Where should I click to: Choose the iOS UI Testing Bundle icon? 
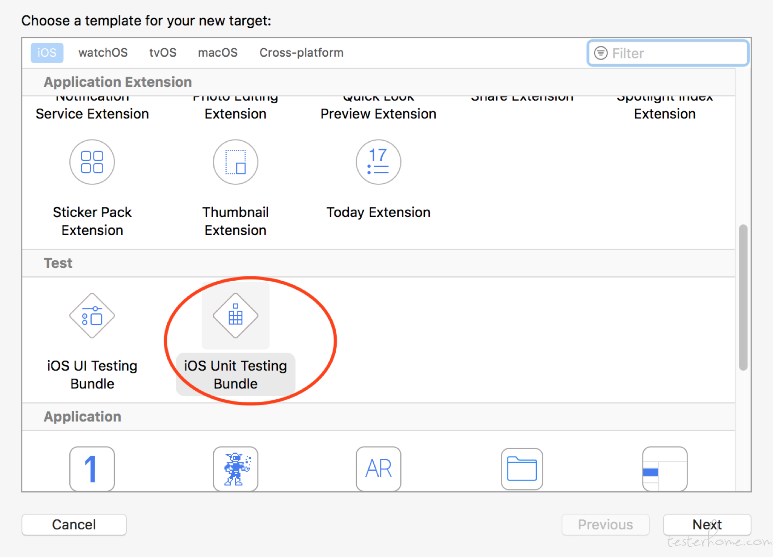pyautogui.click(x=92, y=316)
